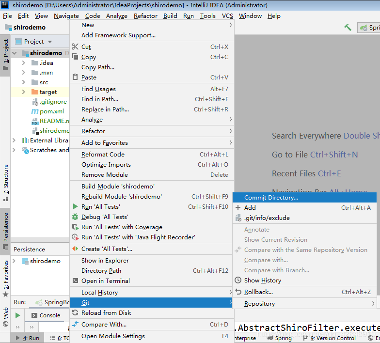Click the Paste clipboard icon

point(76,77)
